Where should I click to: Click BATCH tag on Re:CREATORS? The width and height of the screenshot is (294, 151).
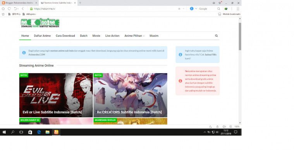click(98, 75)
